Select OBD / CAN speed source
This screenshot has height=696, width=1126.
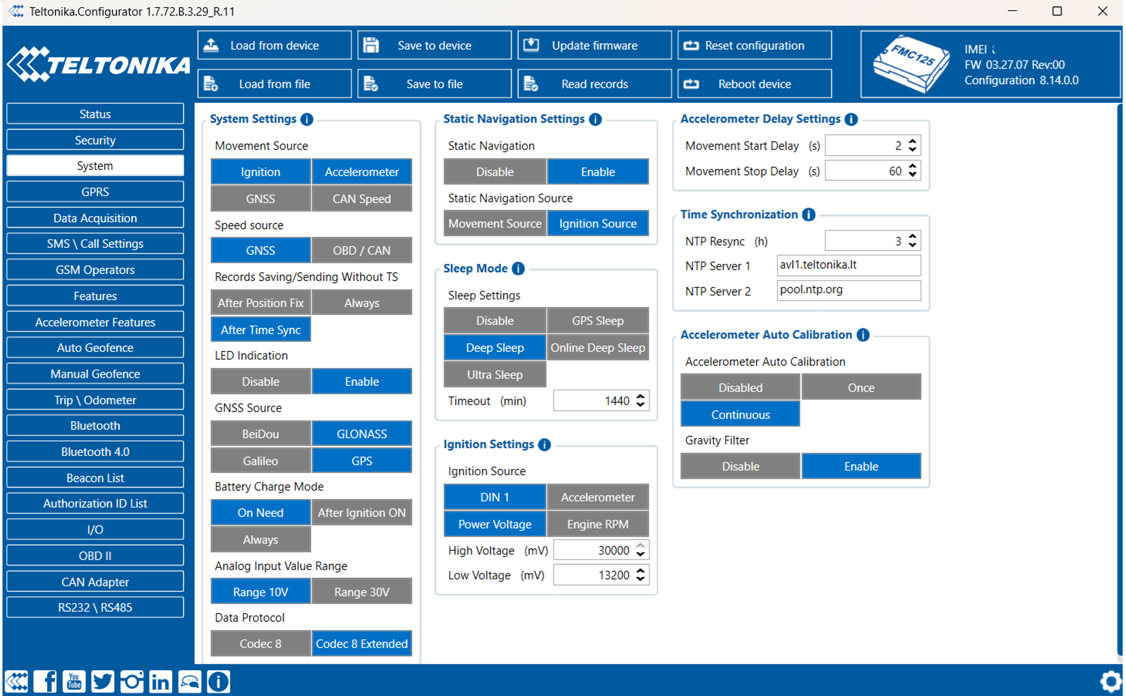tap(362, 250)
